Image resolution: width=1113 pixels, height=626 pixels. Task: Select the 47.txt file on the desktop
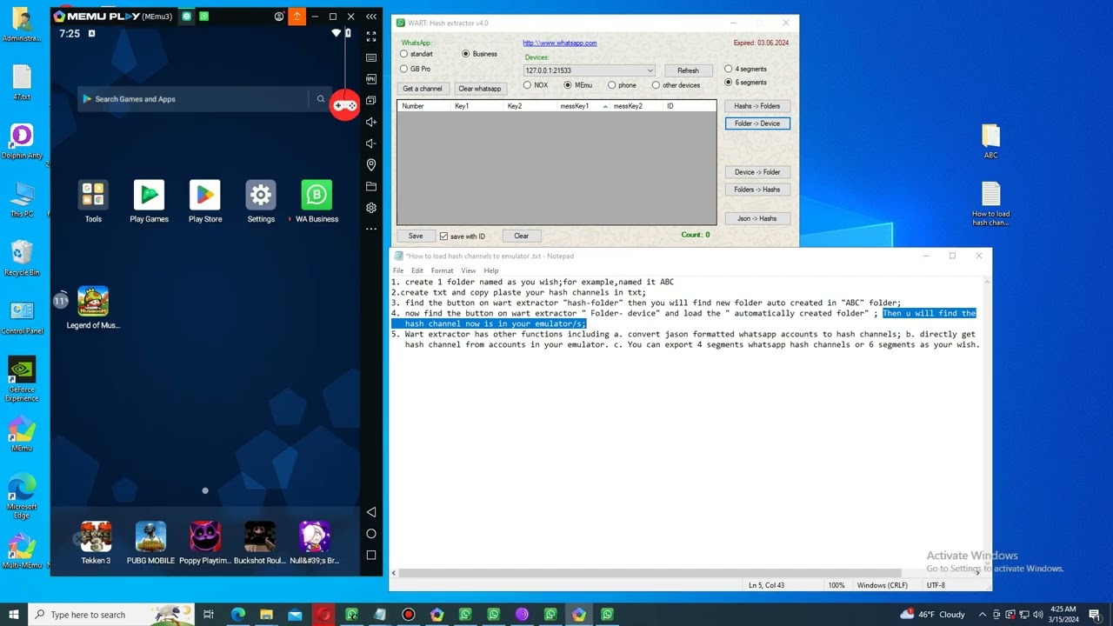pos(22,83)
